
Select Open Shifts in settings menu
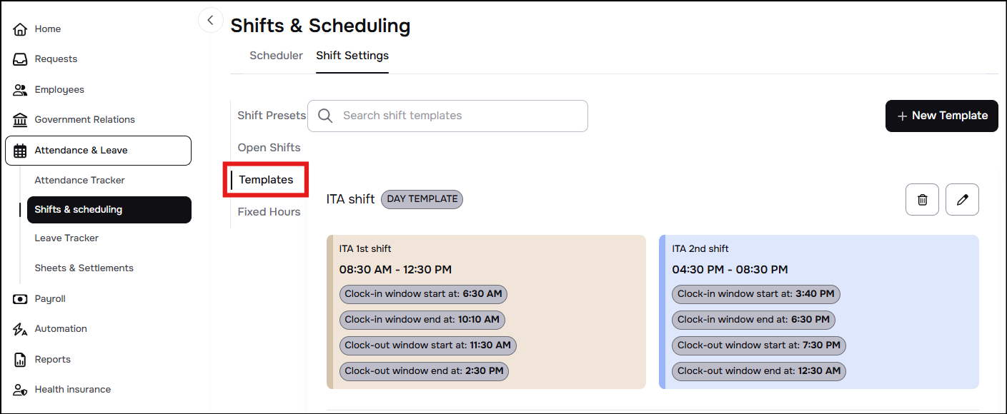(x=269, y=148)
